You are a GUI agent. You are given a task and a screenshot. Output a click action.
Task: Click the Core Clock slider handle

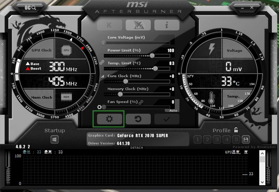[x=126, y=82]
